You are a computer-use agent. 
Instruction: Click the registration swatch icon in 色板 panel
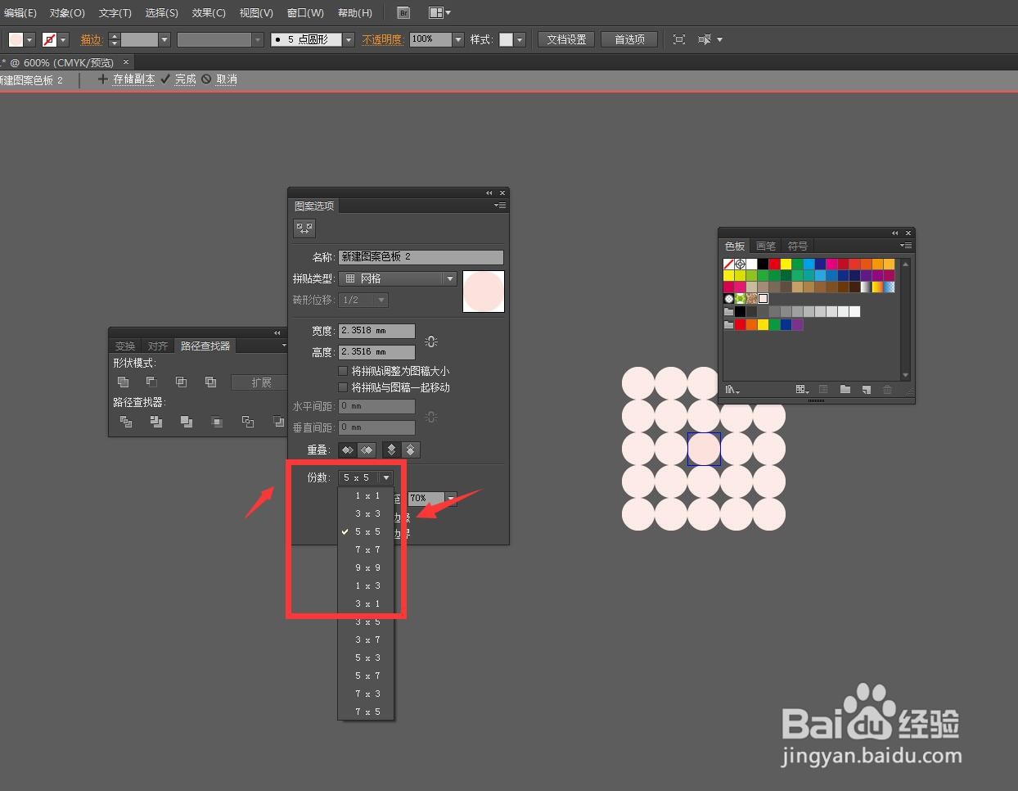click(x=740, y=264)
